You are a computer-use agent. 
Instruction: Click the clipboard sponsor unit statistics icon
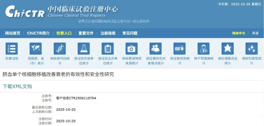pos(108,49)
